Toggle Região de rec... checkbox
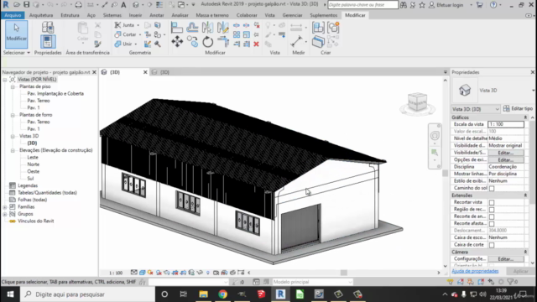The width and height of the screenshot is (537, 302). pyautogui.click(x=492, y=210)
